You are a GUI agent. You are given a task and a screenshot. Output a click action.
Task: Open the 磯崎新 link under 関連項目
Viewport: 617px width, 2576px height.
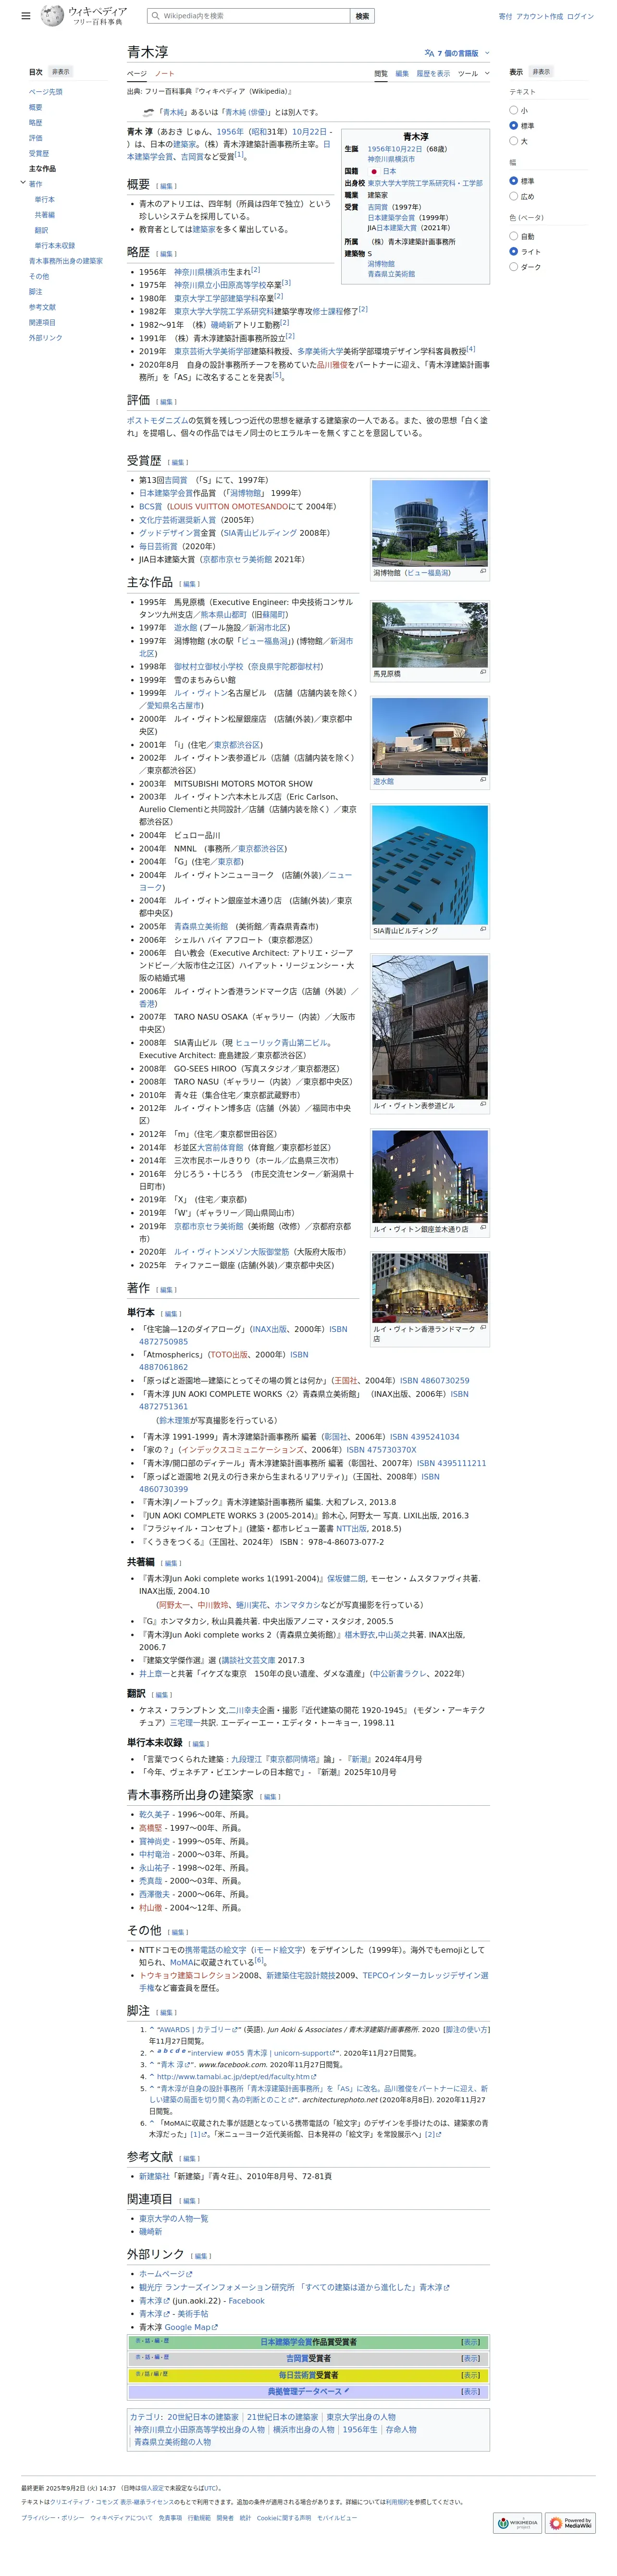tap(150, 2231)
